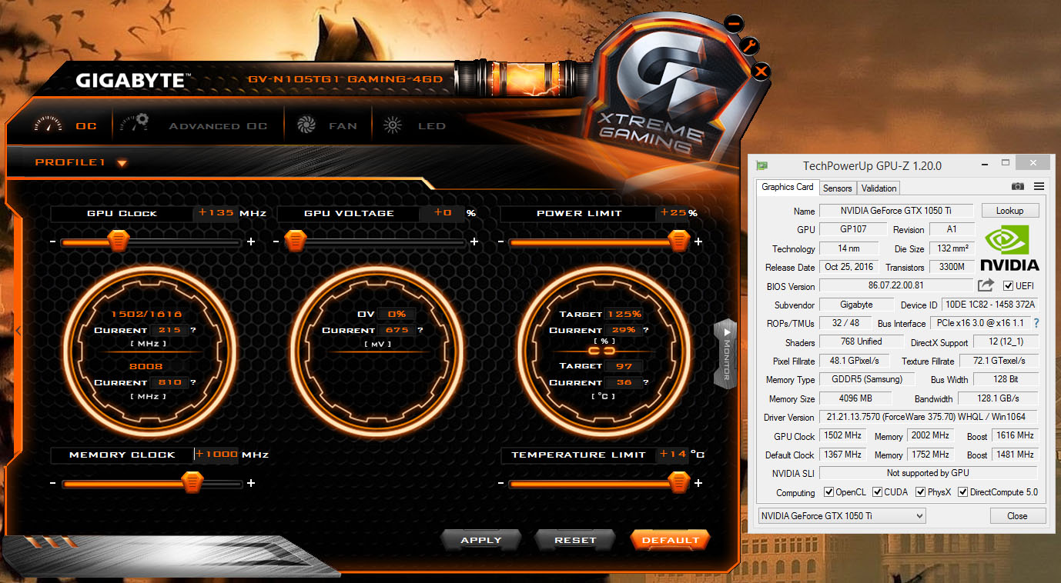The width and height of the screenshot is (1061, 583).
Task: Click help mark beside memory current clock
Action: click(193, 382)
